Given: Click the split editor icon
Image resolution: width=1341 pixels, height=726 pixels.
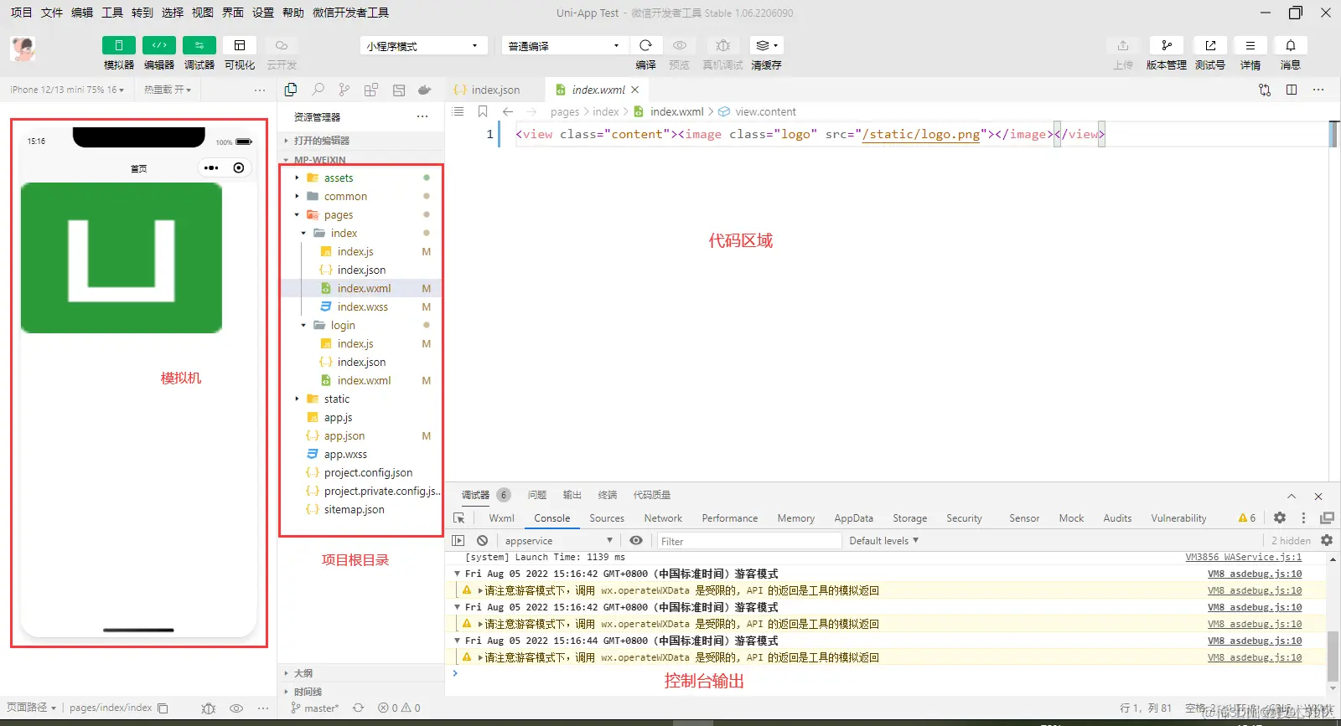Looking at the screenshot, I should pyautogui.click(x=1292, y=90).
